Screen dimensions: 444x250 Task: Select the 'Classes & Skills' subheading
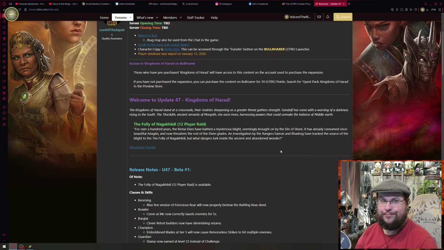point(141,192)
